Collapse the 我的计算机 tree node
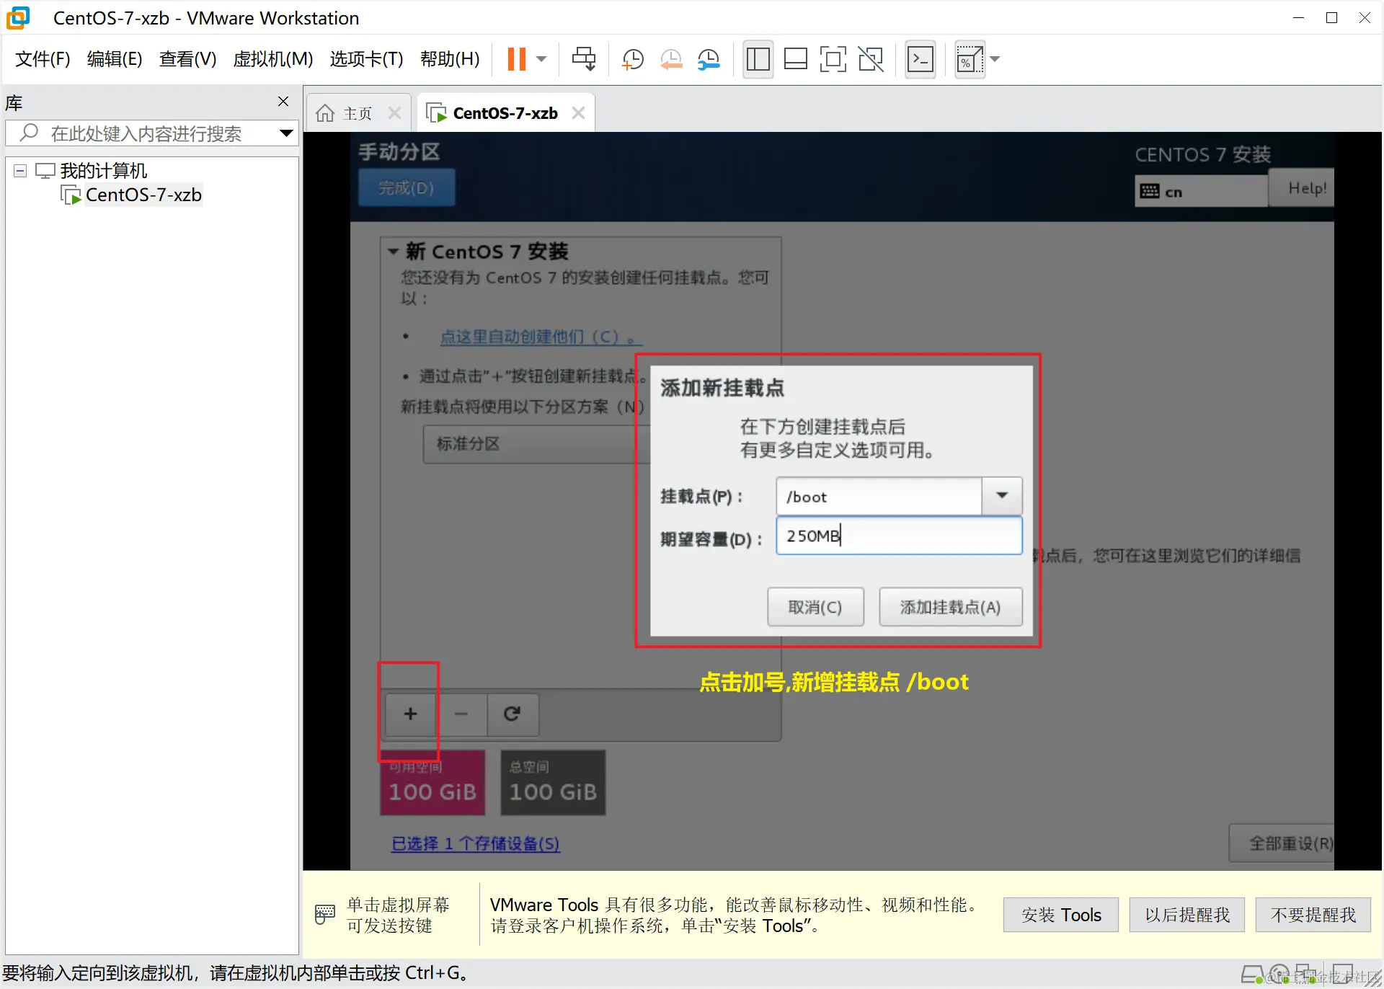1384x989 pixels. click(20, 171)
